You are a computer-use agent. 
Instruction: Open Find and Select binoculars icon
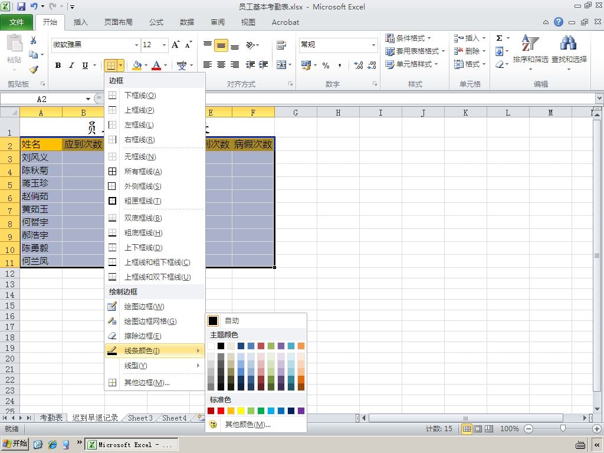569,43
